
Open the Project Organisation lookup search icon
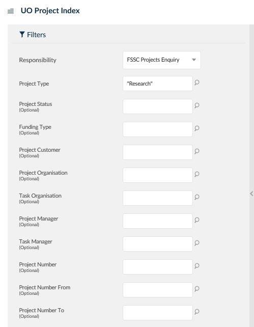(x=197, y=174)
